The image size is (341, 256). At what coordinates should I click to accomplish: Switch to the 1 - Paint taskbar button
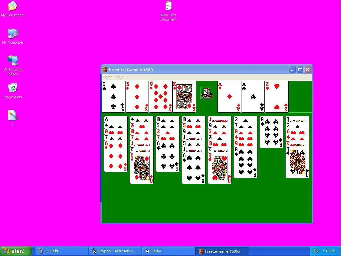click(x=62, y=251)
